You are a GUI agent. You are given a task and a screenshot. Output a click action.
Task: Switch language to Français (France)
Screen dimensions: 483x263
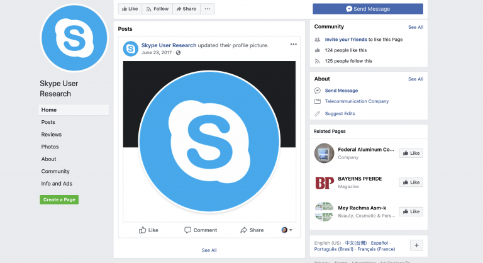click(x=376, y=249)
